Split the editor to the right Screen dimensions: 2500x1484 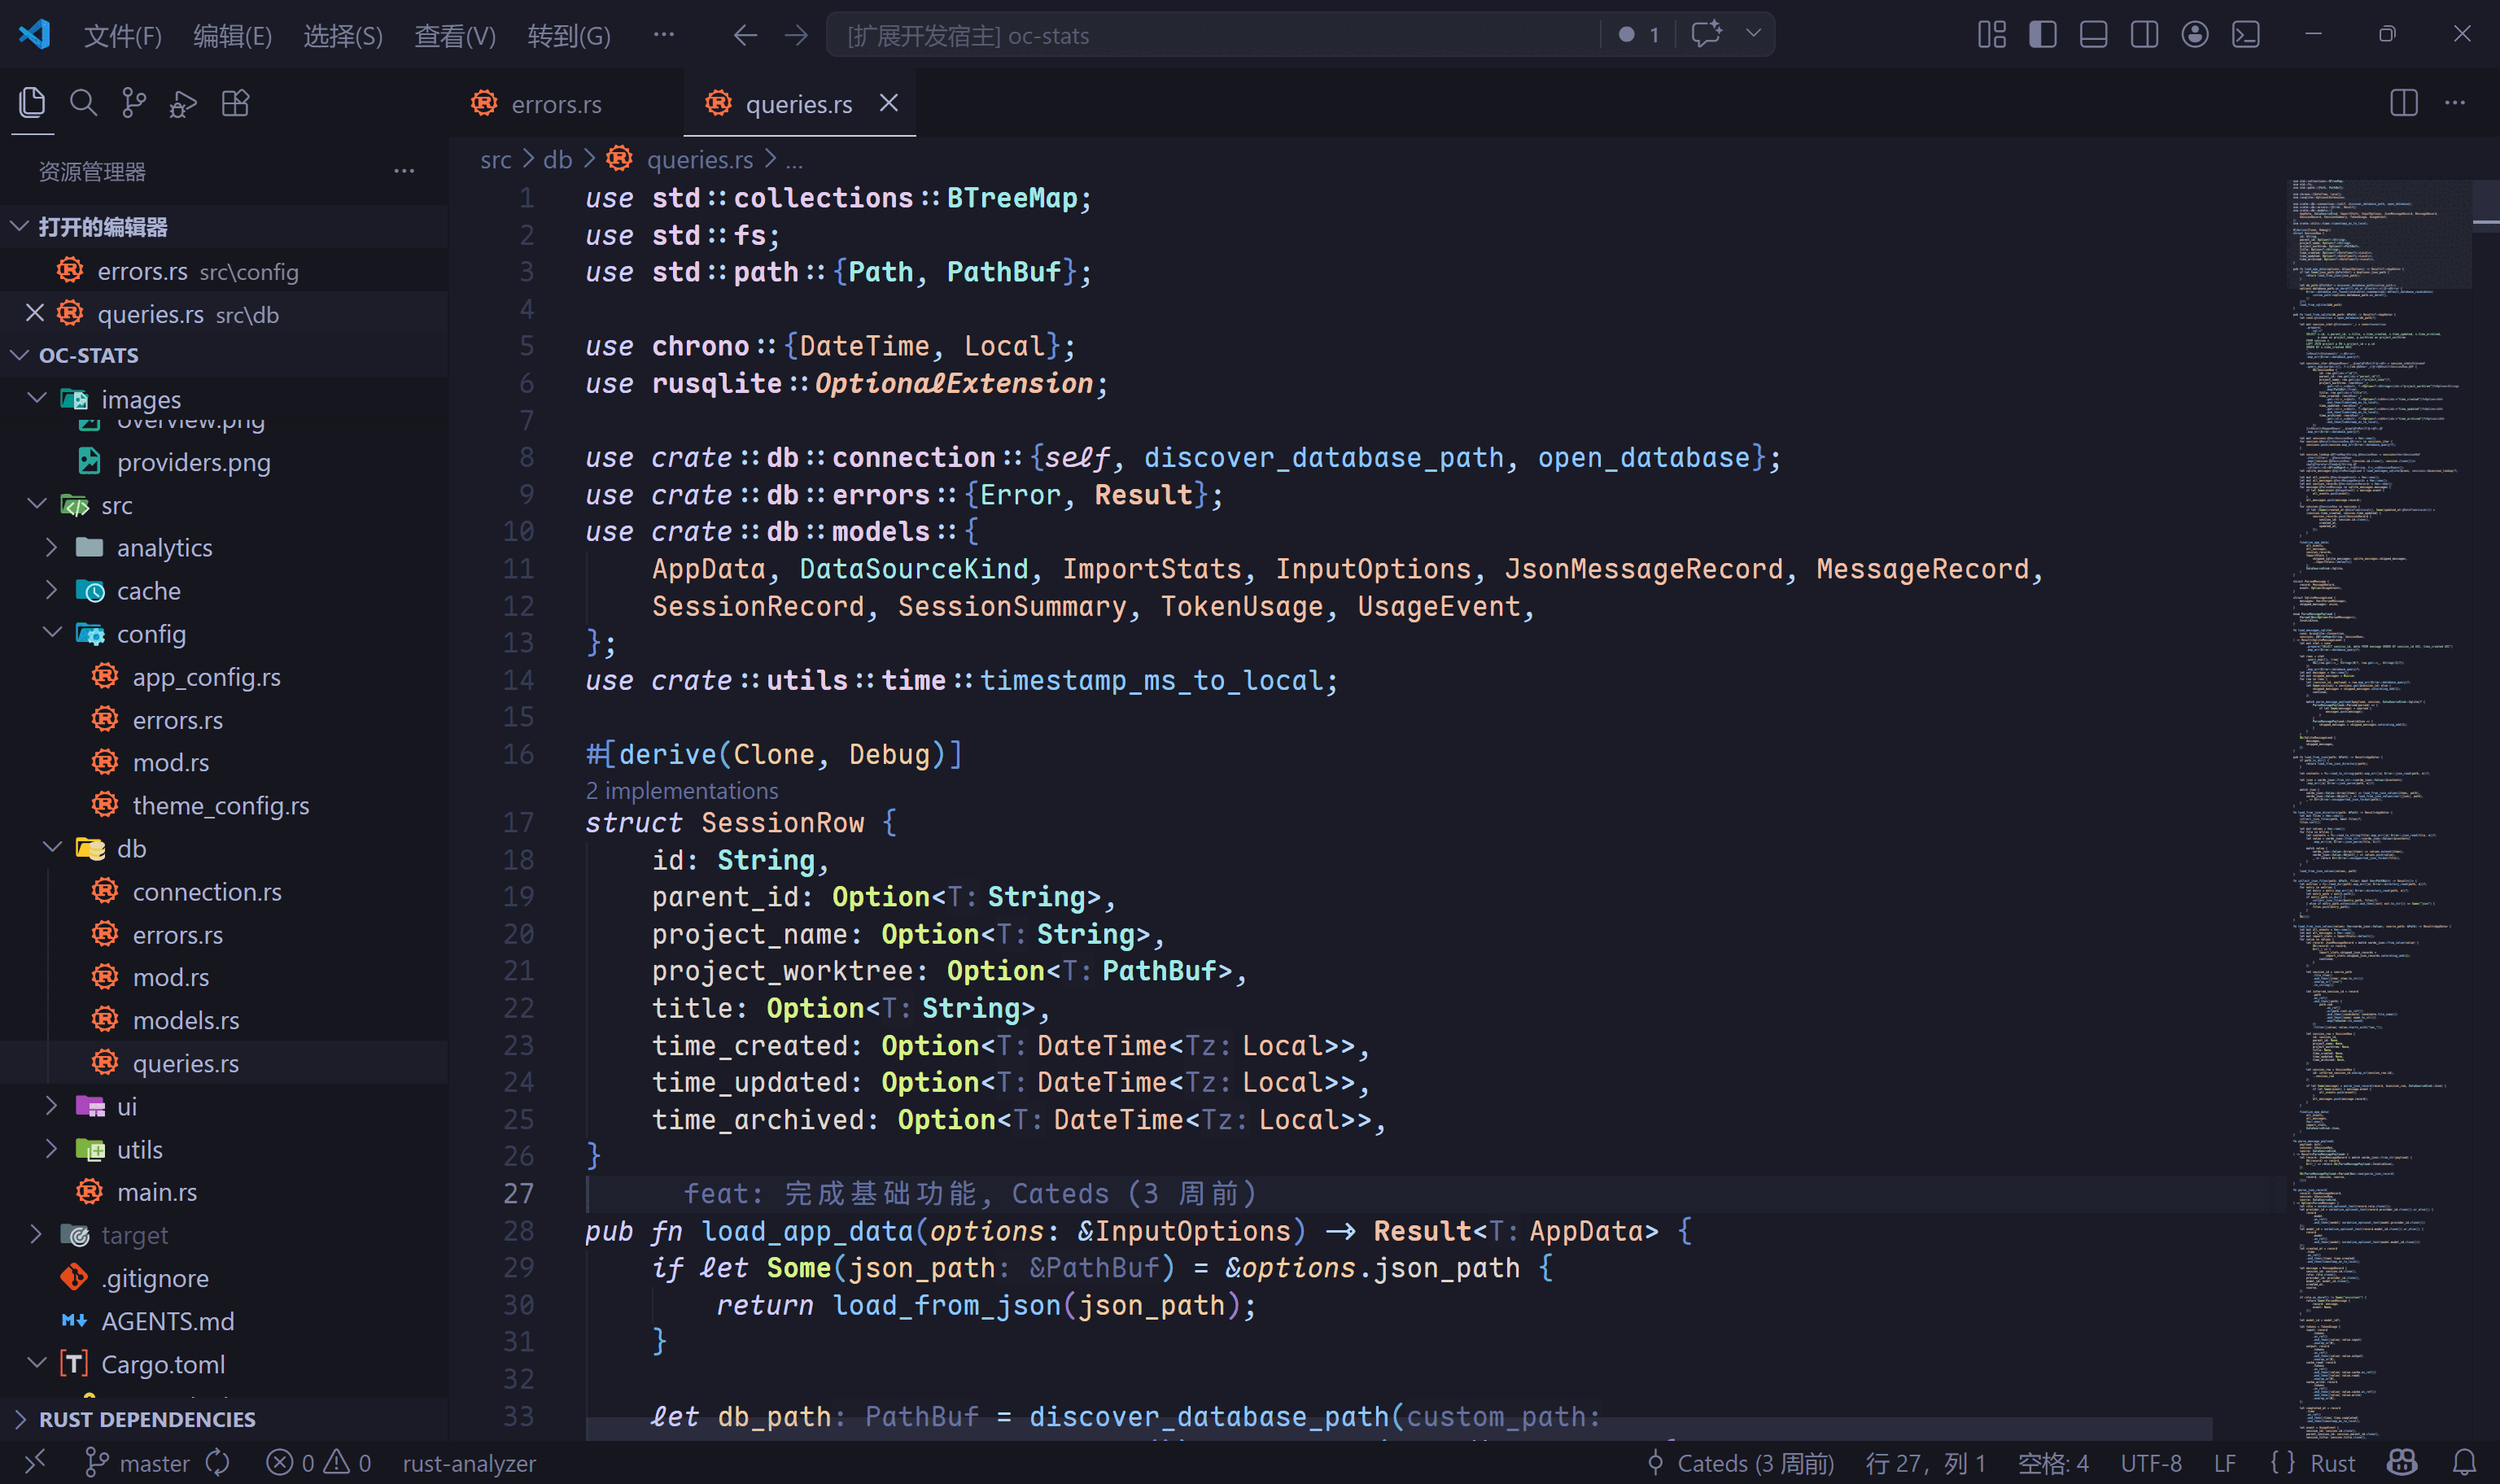click(x=2403, y=103)
